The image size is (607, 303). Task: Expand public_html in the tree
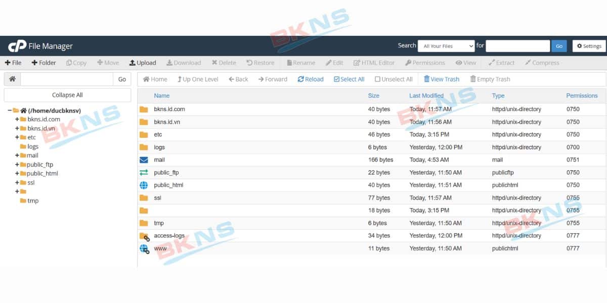(17, 174)
